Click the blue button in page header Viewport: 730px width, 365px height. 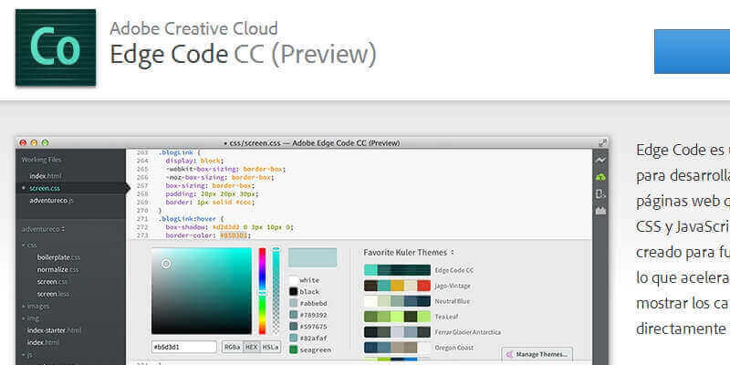tap(692, 51)
